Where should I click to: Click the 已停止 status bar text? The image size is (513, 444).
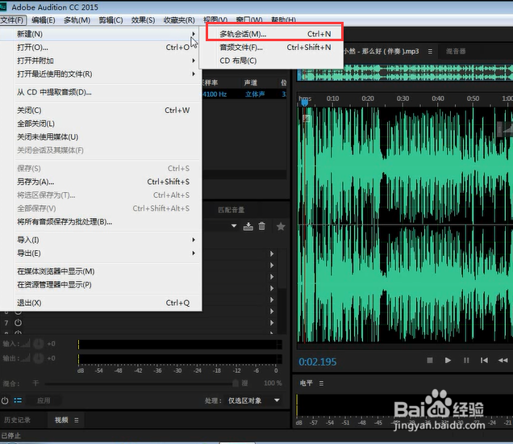[10, 436]
